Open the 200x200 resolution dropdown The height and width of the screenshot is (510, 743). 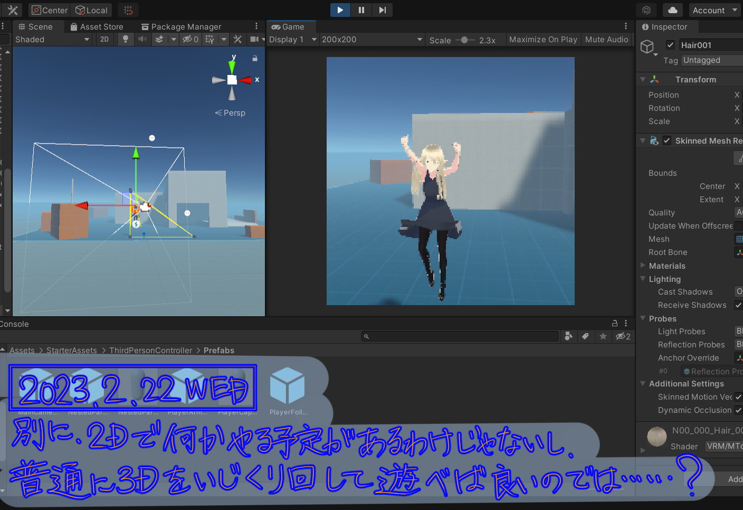tap(371, 40)
